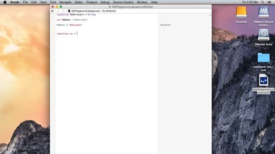Click the line var MyName : MyPersoanl
The height and width of the screenshot is (154, 275).
(x=72, y=20)
